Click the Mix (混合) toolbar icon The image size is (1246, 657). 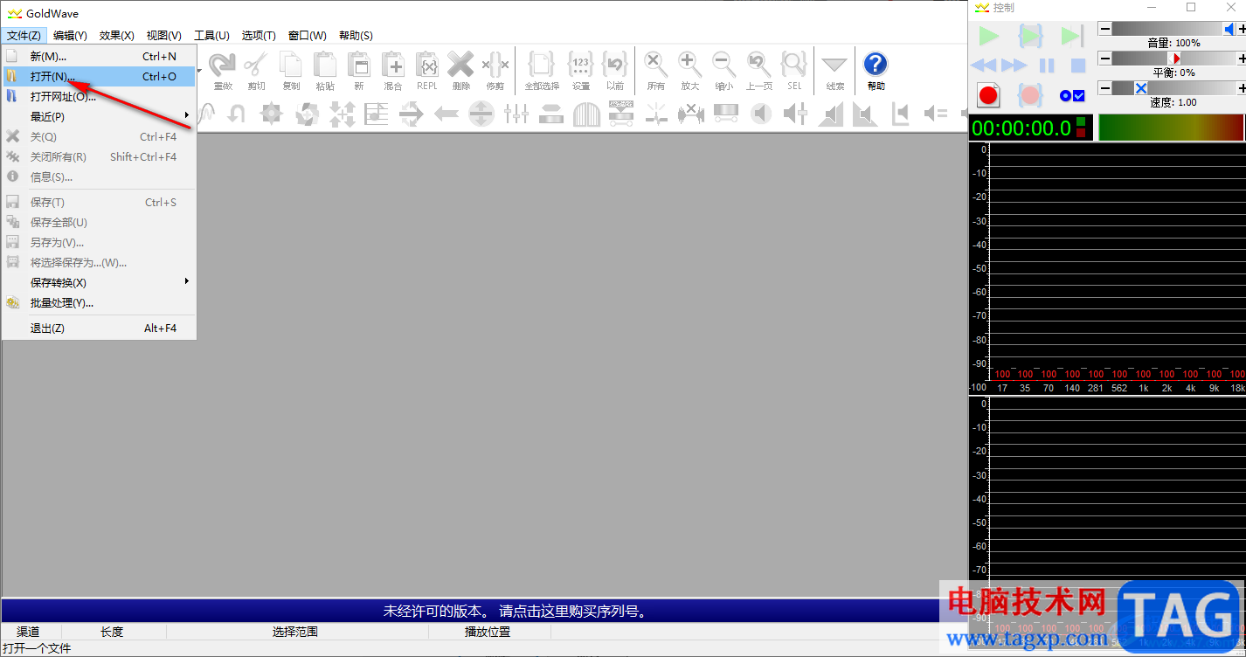pos(393,64)
